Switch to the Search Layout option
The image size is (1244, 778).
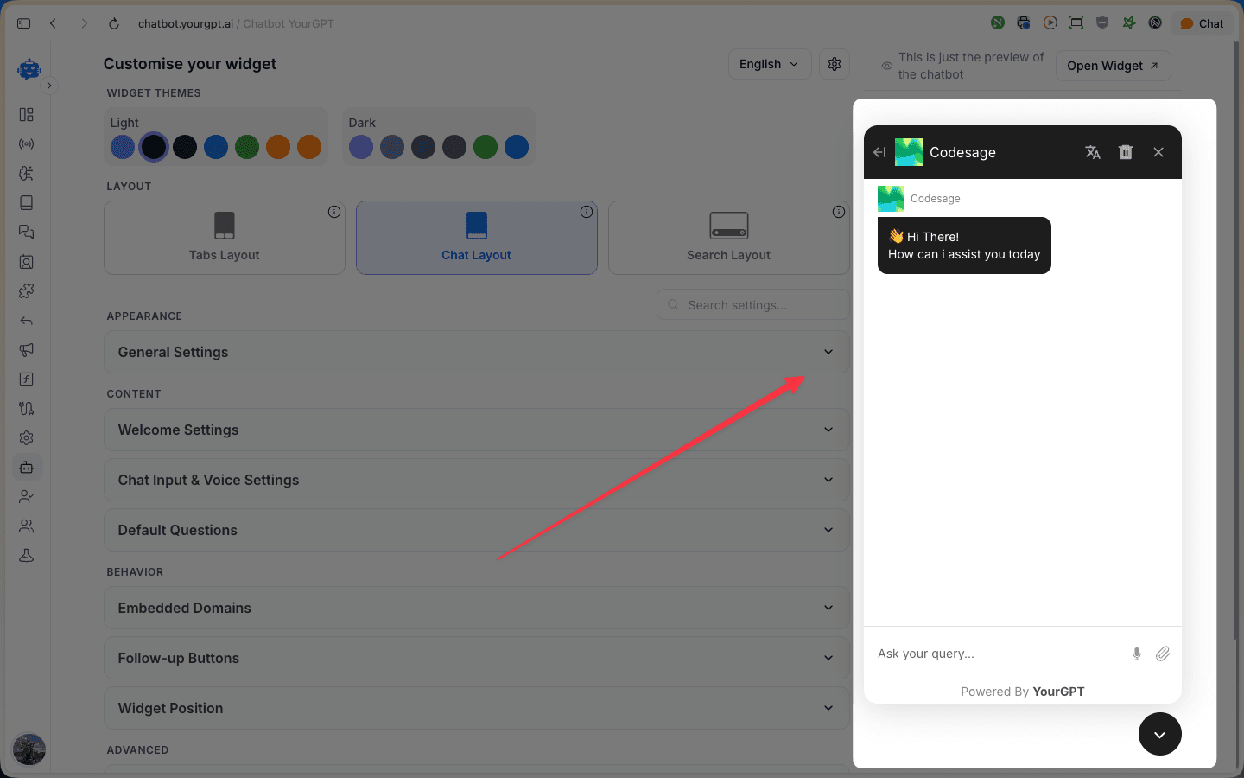728,238
